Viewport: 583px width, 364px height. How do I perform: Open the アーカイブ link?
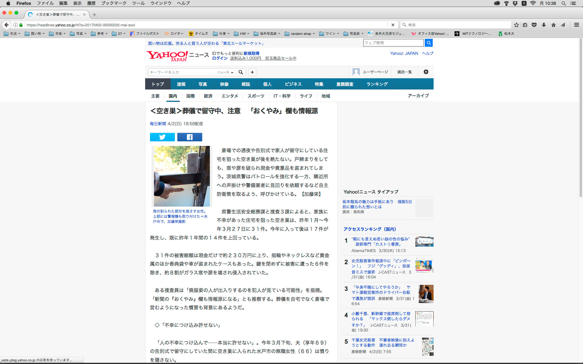coord(418,96)
